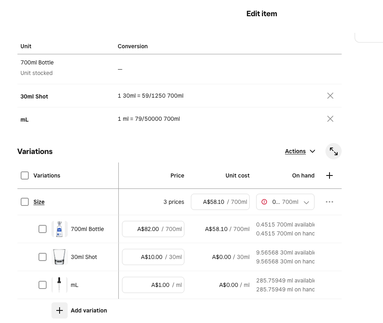Click the plus icon beside Add variation
The image size is (383, 323).
59,310
